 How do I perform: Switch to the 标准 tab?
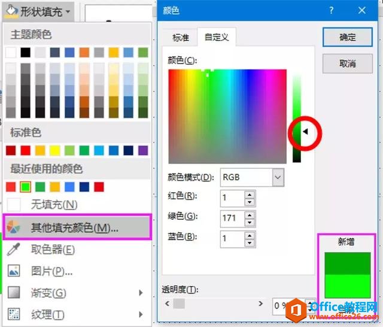click(x=181, y=38)
